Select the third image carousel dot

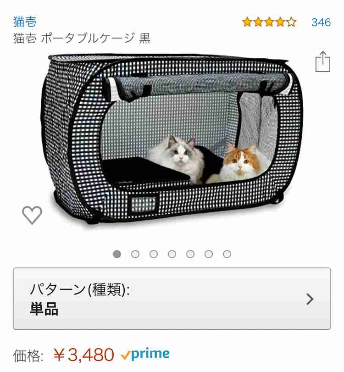click(x=154, y=254)
